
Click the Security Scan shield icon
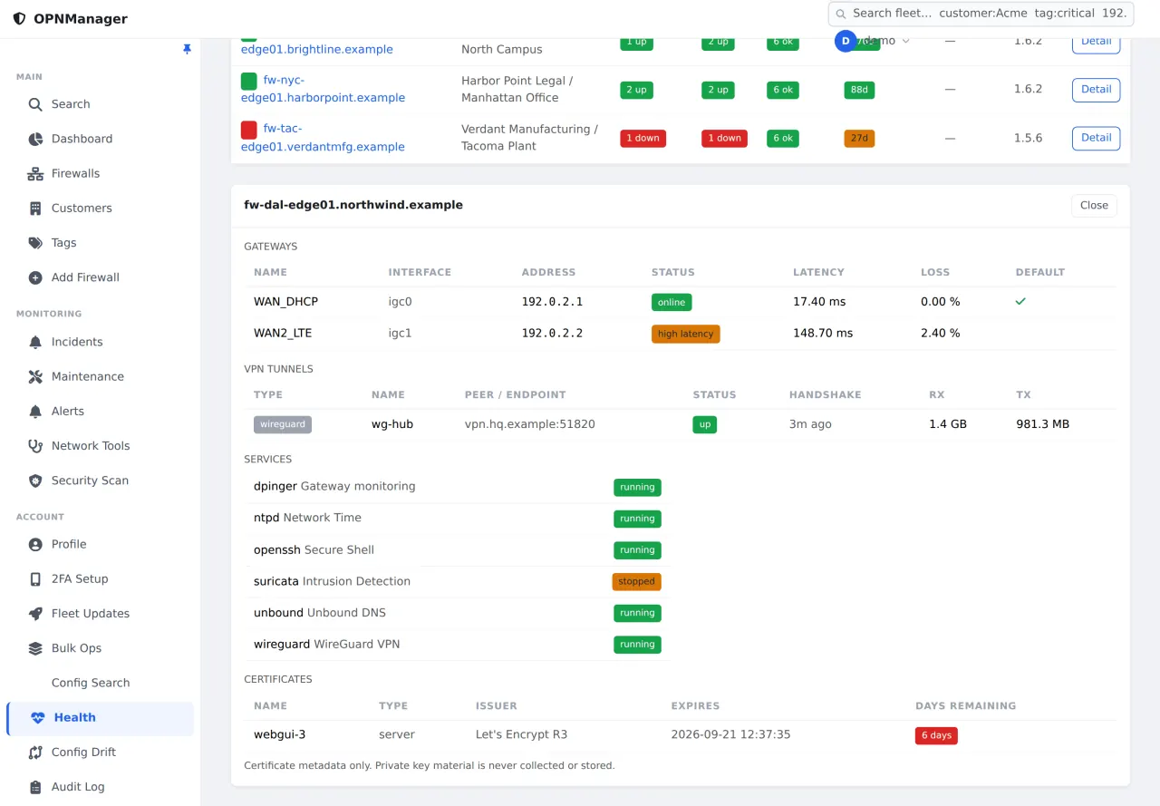(x=35, y=481)
